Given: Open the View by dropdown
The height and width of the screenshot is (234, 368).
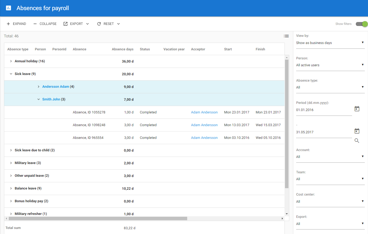Looking at the screenshot, I should pyautogui.click(x=330, y=43).
